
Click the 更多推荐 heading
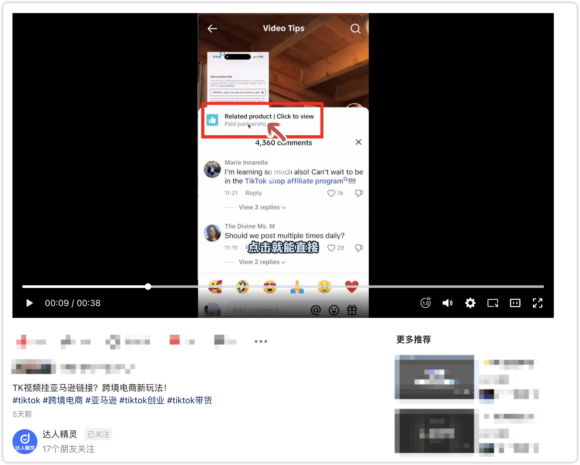[x=413, y=339]
